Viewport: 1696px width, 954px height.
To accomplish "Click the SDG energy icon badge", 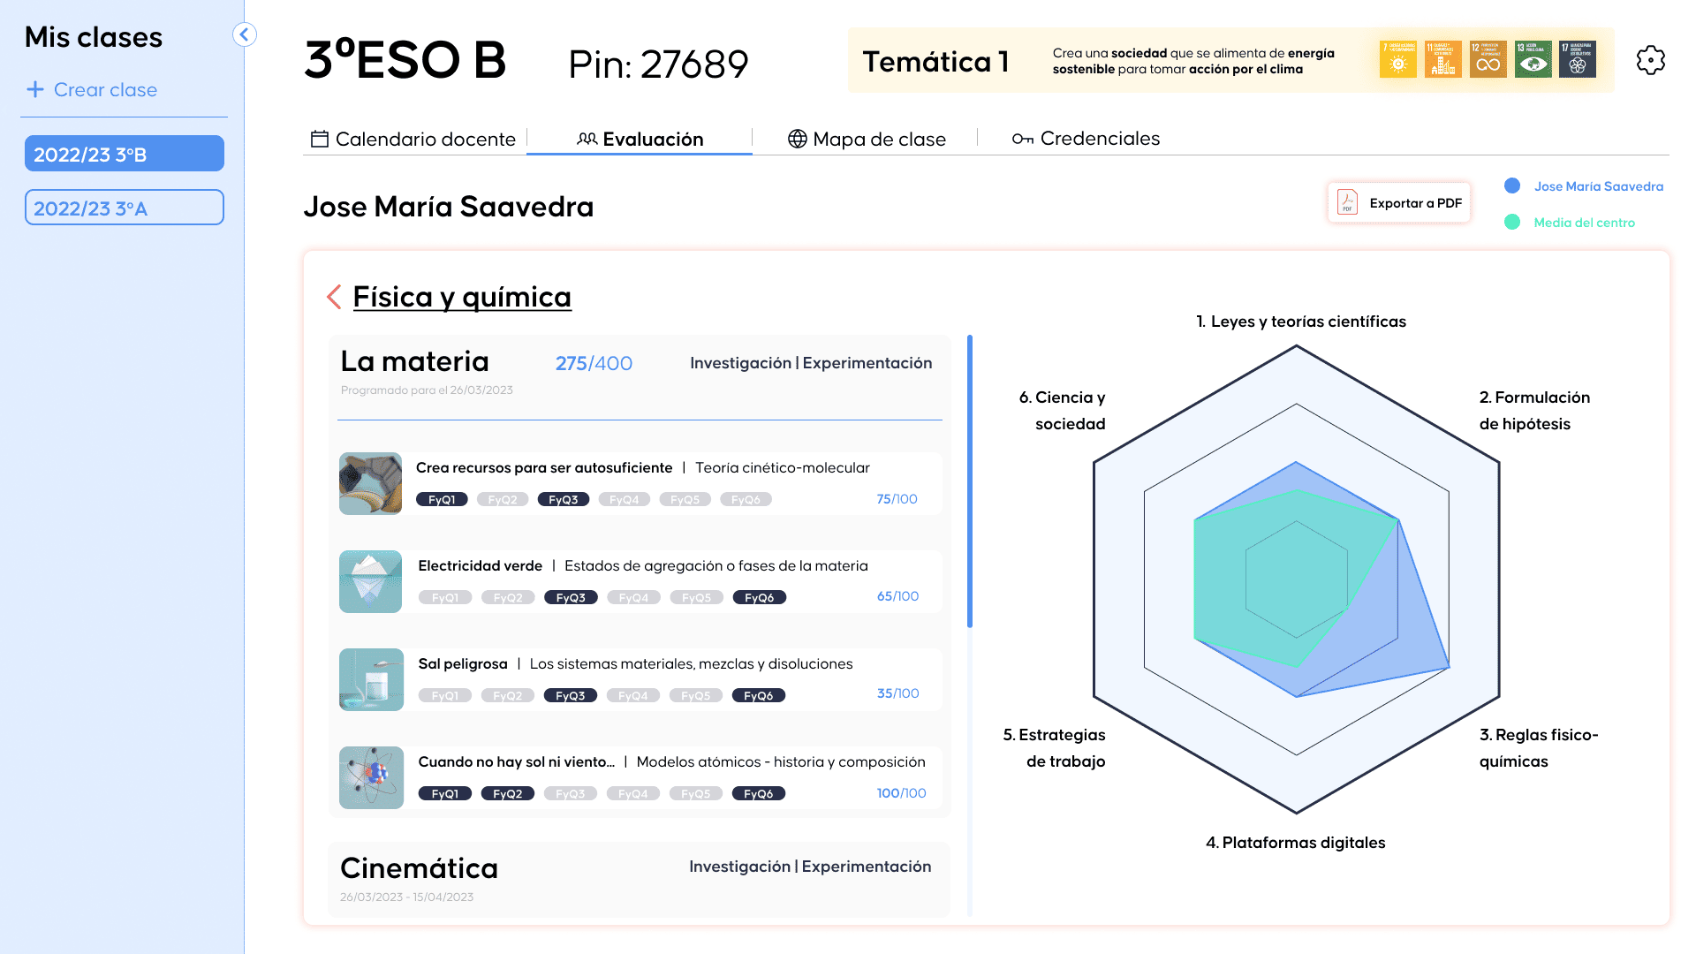I will click(x=1397, y=61).
